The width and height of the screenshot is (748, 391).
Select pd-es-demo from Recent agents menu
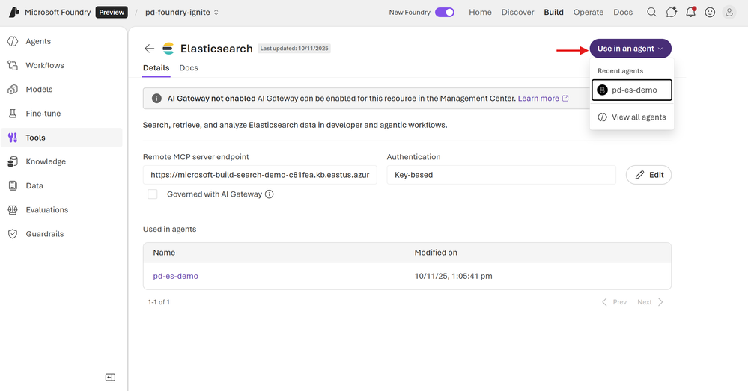pos(632,90)
